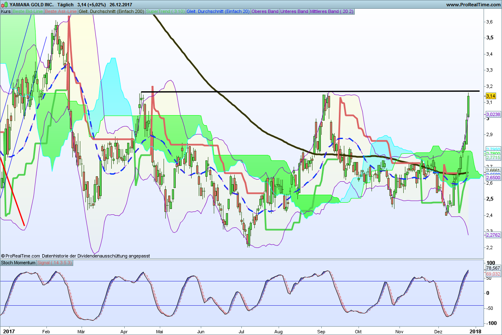
Task: Click the 78,567 stochastic value tag
Action: [492, 268]
